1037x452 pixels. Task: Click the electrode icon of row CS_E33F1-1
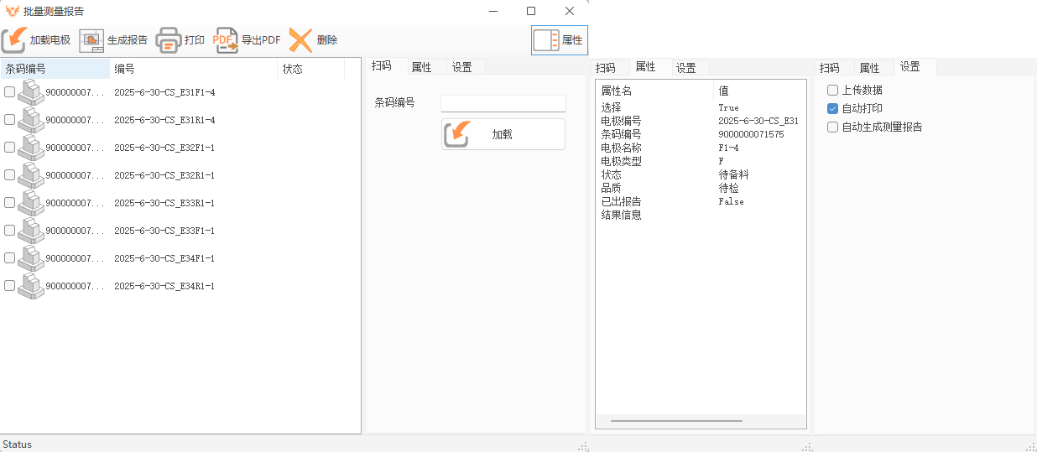point(31,231)
